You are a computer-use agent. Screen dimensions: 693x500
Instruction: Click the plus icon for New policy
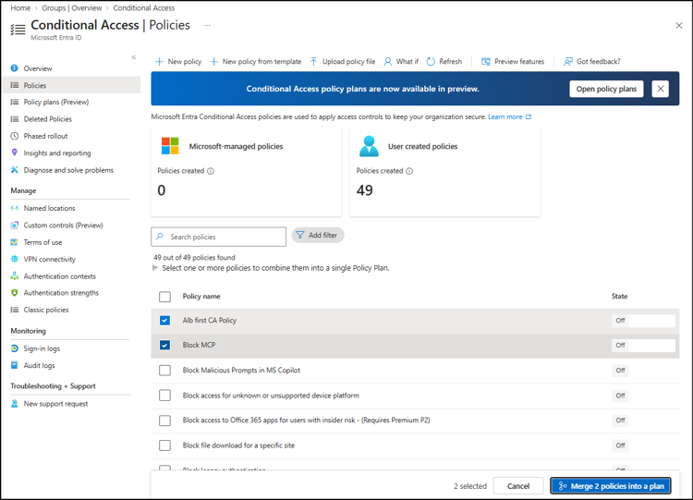(x=159, y=61)
